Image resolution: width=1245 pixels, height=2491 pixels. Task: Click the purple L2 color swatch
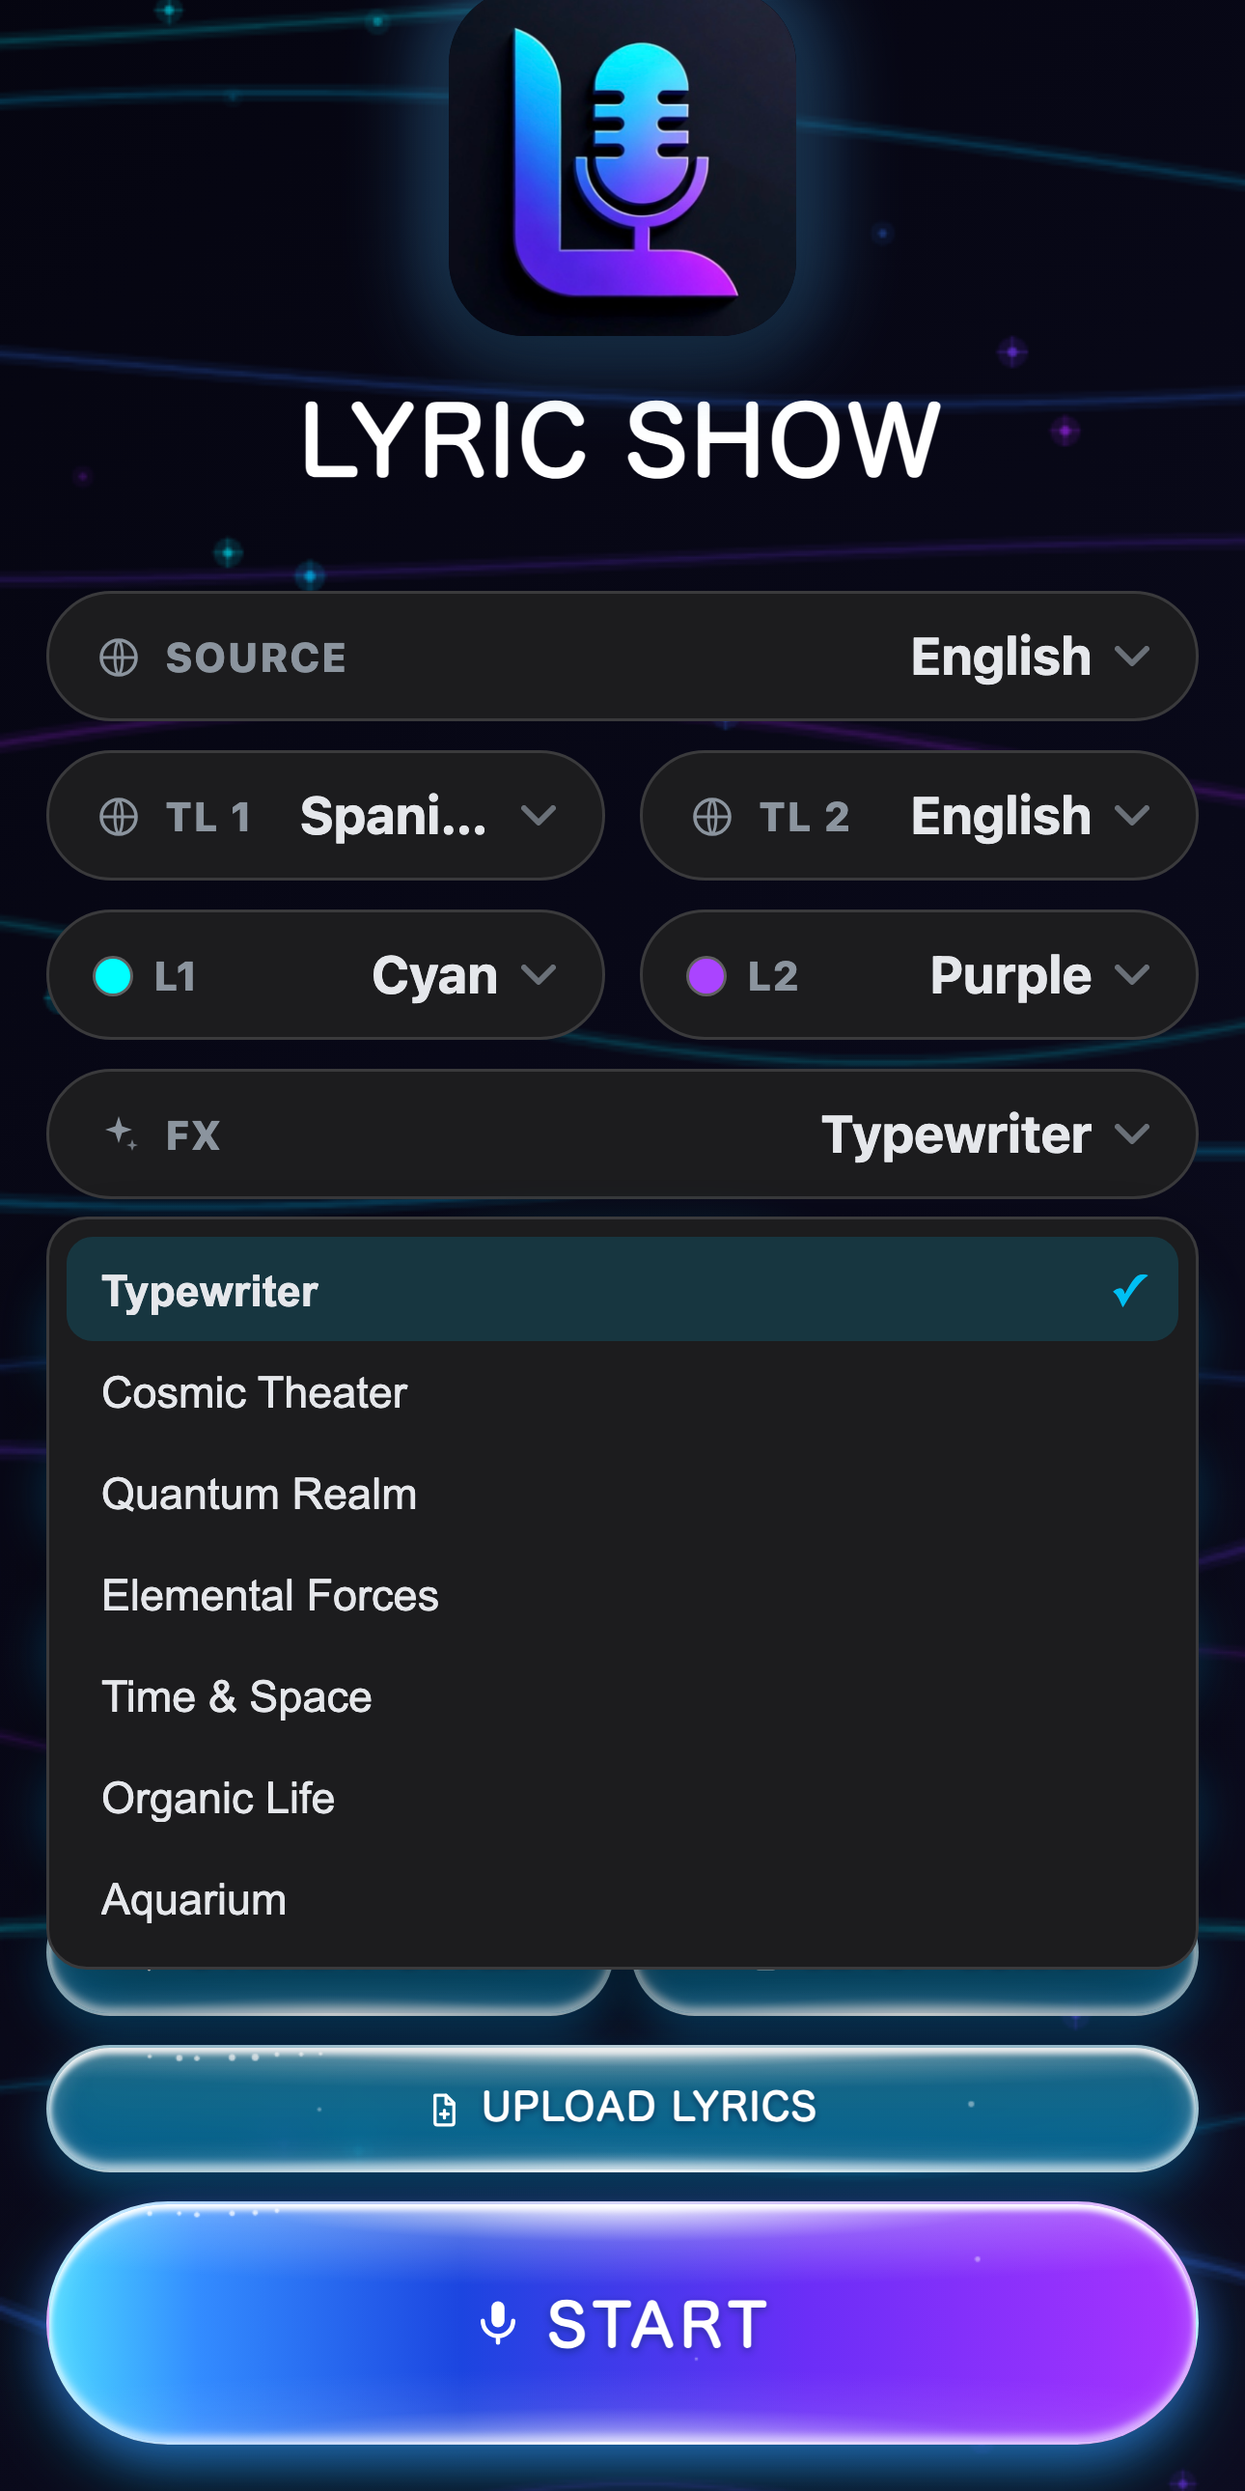[x=706, y=976]
